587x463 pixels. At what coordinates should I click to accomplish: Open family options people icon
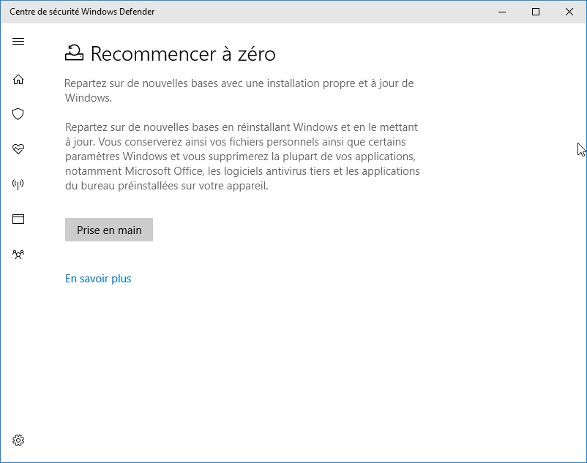pyautogui.click(x=18, y=255)
